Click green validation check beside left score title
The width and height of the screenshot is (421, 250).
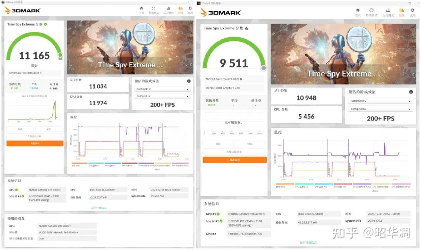45,24
